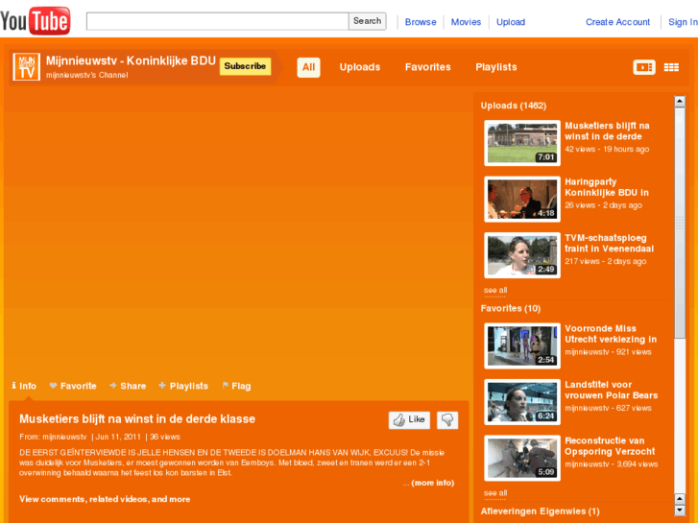The height and width of the screenshot is (523, 698).
Task: Click title Musketiers blijft na winst in sidebar
Action: click(x=607, y=131)
